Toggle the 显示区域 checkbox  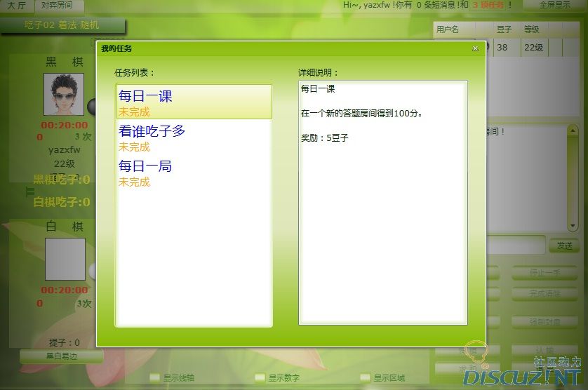[x=365, y=377]
